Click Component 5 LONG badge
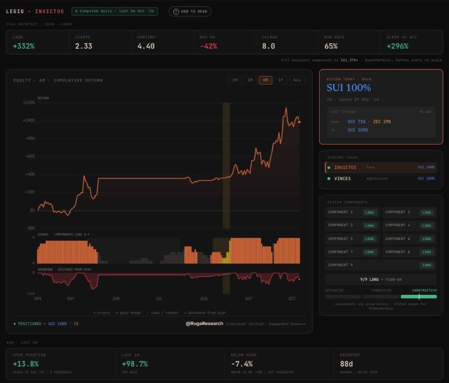This screenshot has width=449, height=383. [x=369, y=238]
